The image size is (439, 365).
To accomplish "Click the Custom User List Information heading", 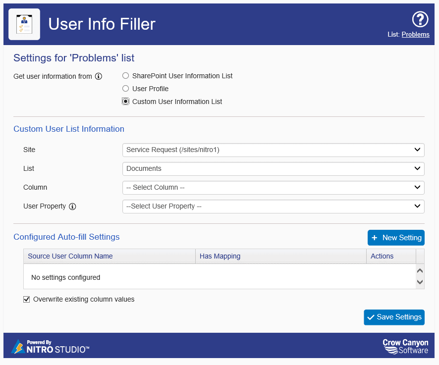I will 69,129.
